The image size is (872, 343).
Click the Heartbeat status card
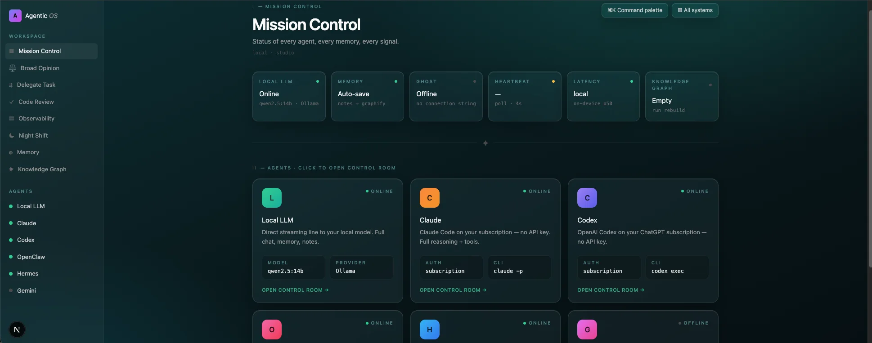coord(525,96)
